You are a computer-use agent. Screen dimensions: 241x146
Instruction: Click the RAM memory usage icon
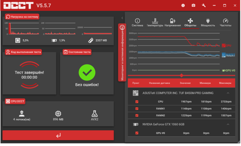point(90,40)
